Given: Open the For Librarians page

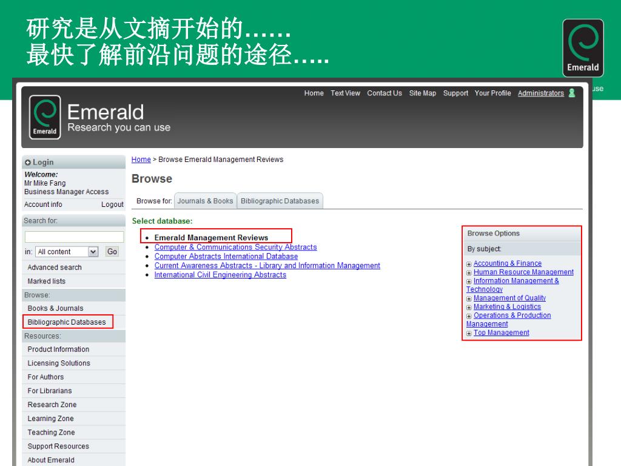Looking at the screenshot, I should (x=50, y=391).
